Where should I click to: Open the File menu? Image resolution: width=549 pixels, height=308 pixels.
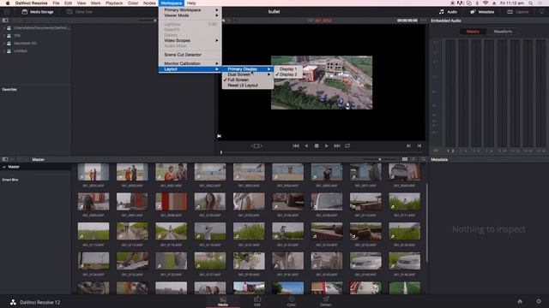(x=56, y=3)
